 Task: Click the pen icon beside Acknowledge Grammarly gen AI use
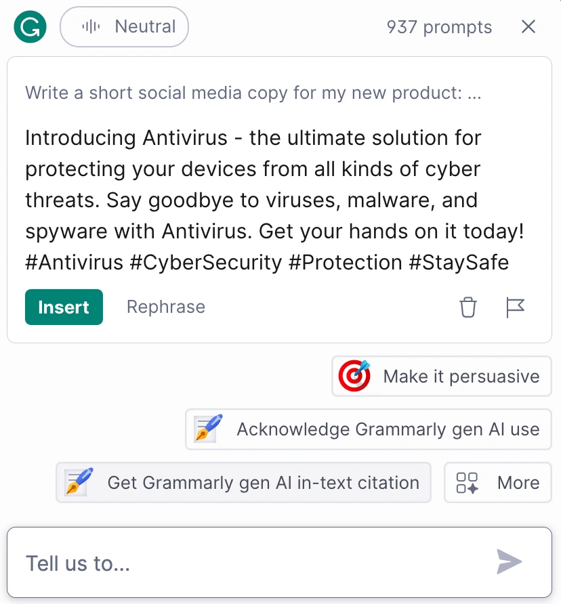click(x=207, y=429)
